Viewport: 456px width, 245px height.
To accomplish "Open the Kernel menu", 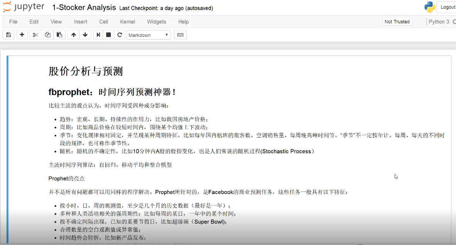I will click(x=127, y=22).
